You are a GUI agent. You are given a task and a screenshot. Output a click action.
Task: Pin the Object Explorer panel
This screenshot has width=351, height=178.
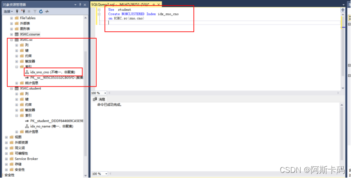click(80, 4)
